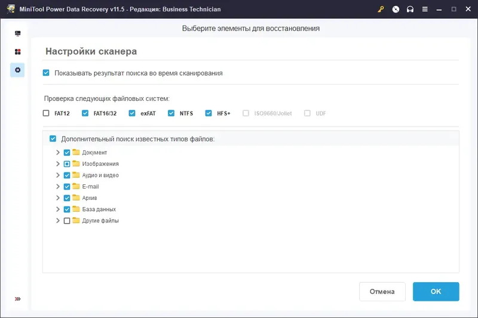Image resolution: width=478 pixels, height=318 pixels.
Task: Uncheck the Аудио и видео checkbox
Action: click(x=67, y=175)
